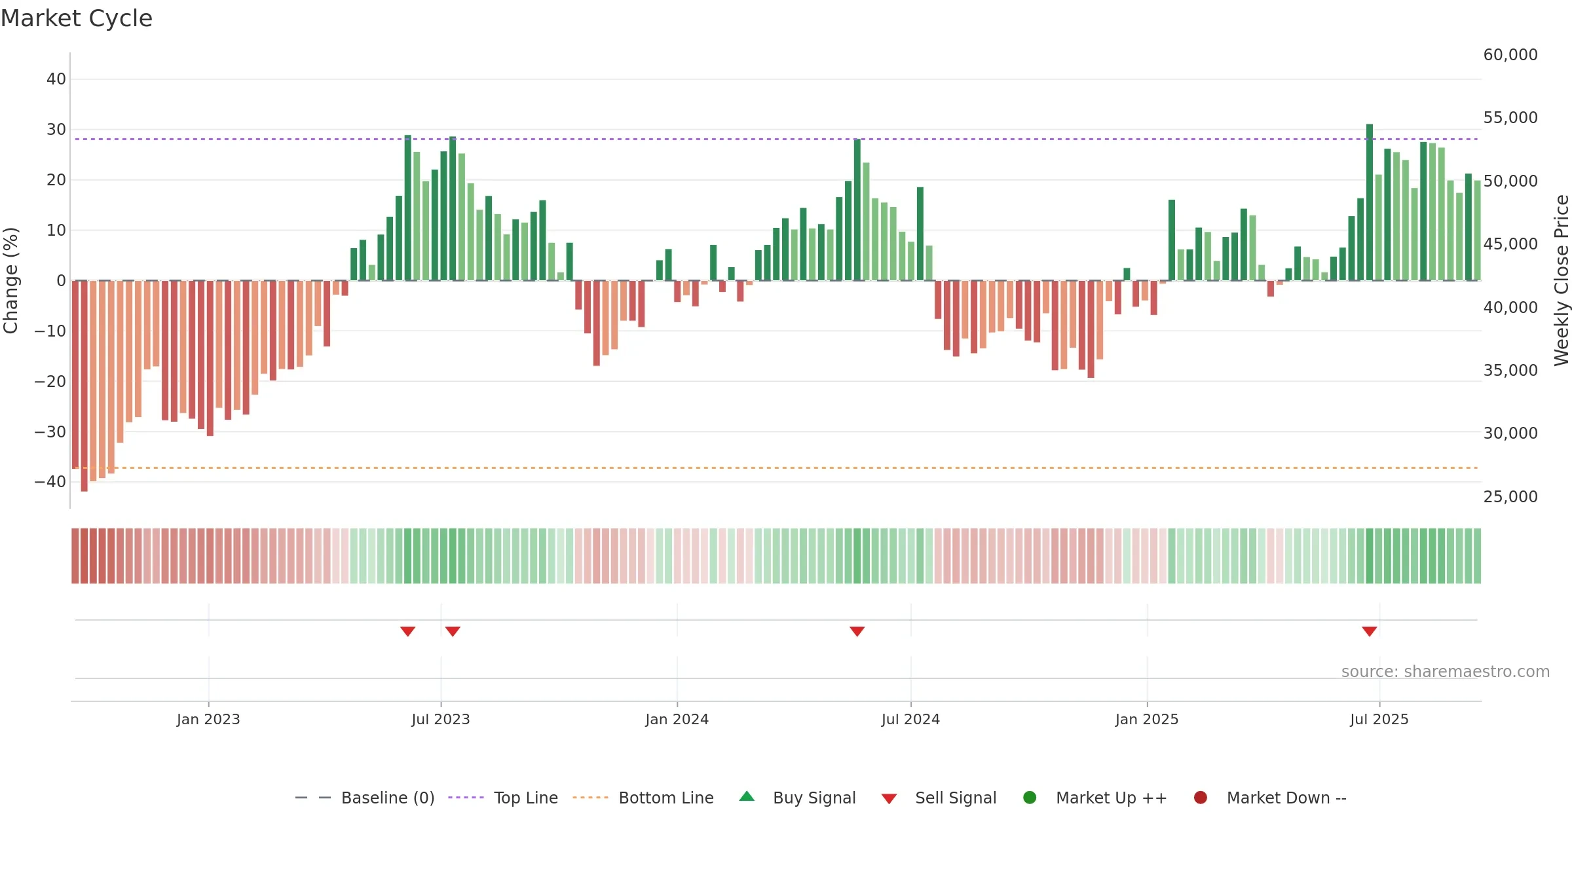Click the Jul 2024 axis label
The width and height of the screenshot is (1572, 884).
(x=910, y=720)
